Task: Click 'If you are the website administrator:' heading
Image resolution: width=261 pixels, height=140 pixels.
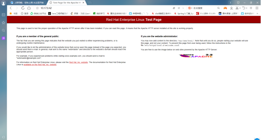Action: 159,36
